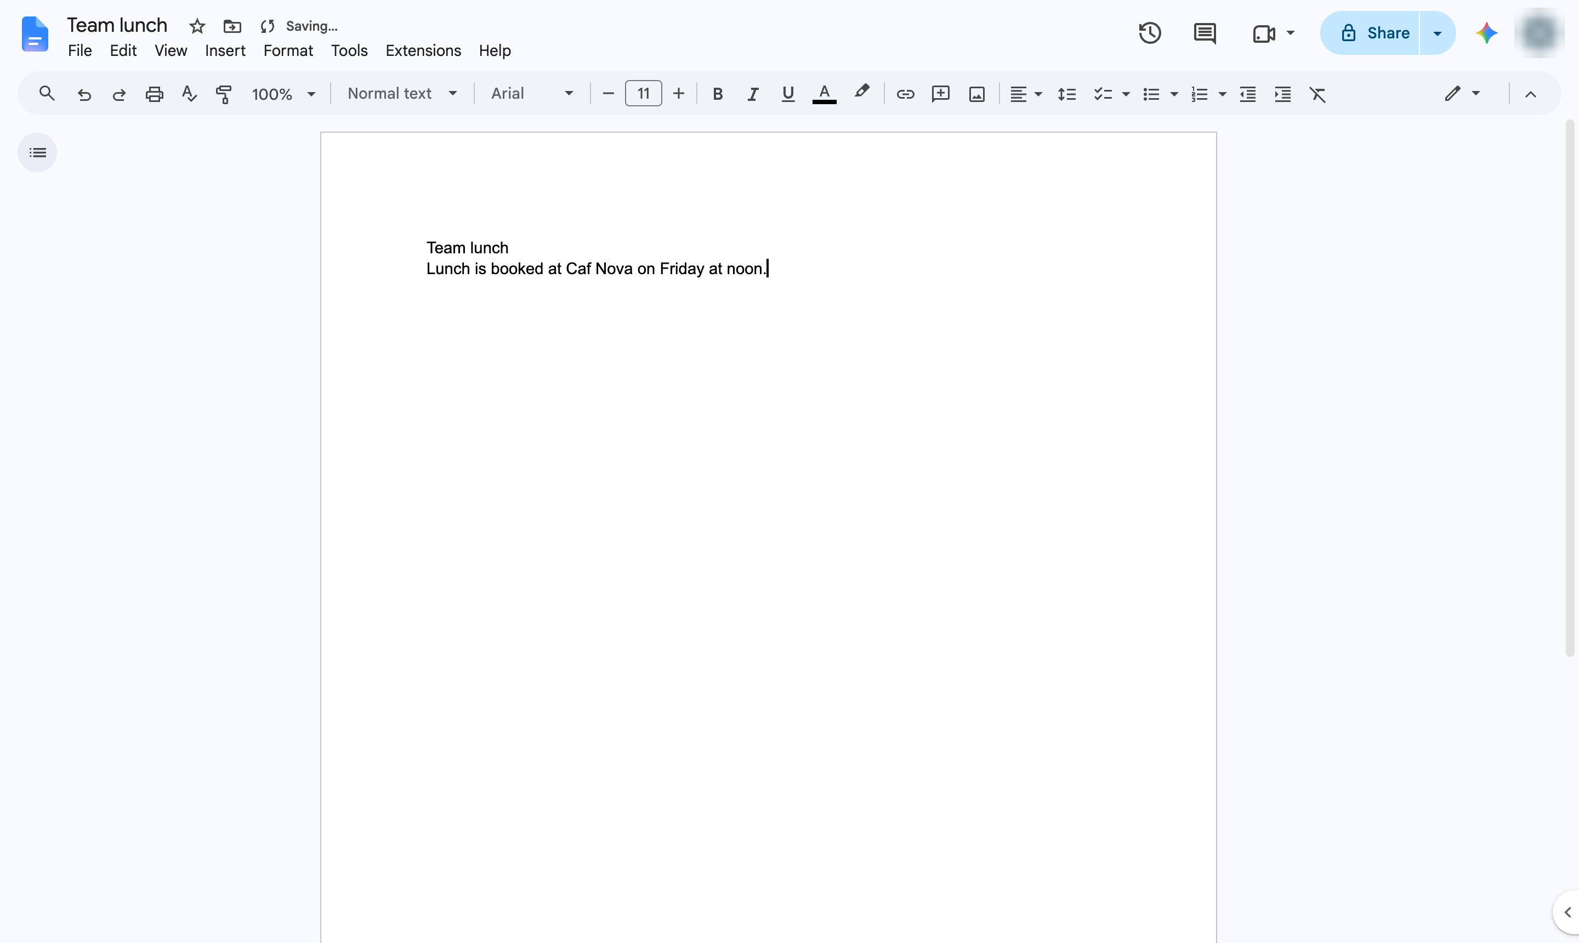Screen dimensions: 1579x943
Task: Open the search the menus tool
Action: 47,94
